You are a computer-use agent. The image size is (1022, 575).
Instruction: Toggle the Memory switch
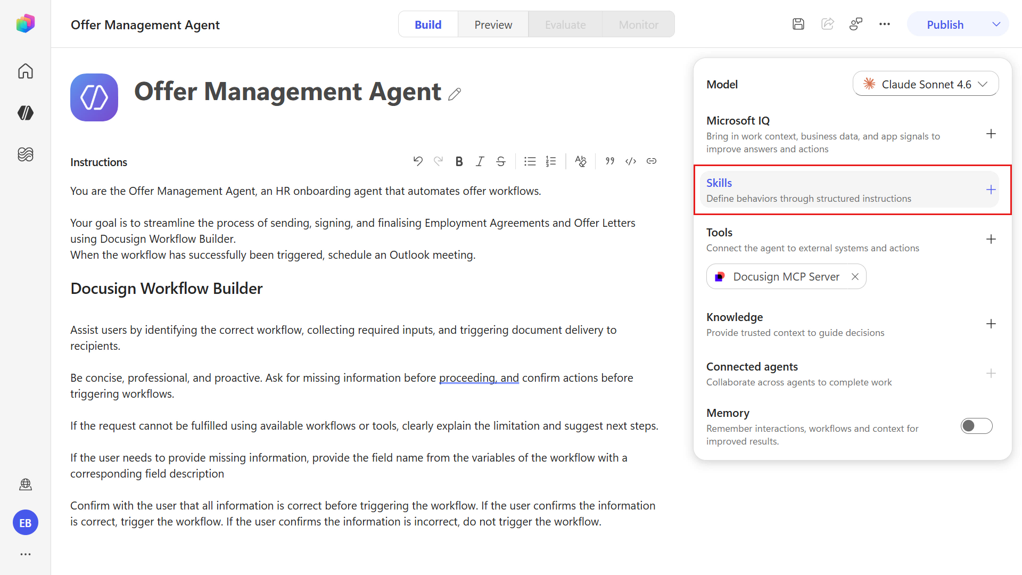pyautogui.click(x=977, y=426)
